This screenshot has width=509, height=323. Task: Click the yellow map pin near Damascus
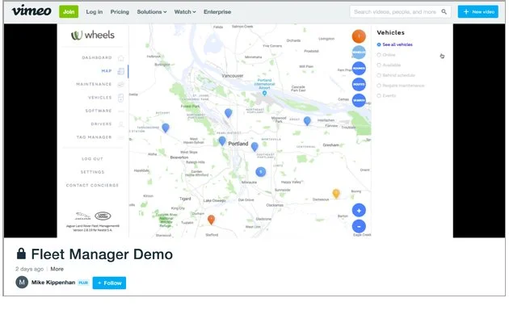(x=336, y=194)
